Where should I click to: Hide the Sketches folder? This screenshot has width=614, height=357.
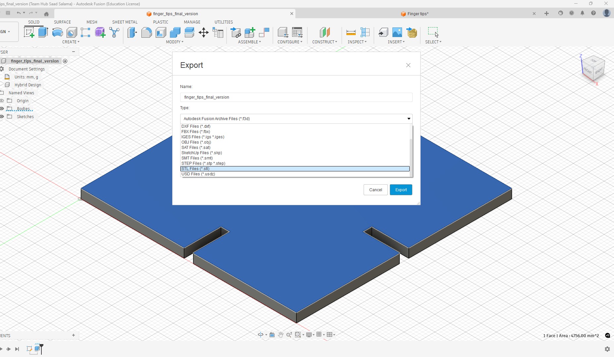pos(2,116)
